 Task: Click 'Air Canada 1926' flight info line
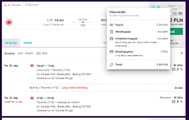(64, 107)
